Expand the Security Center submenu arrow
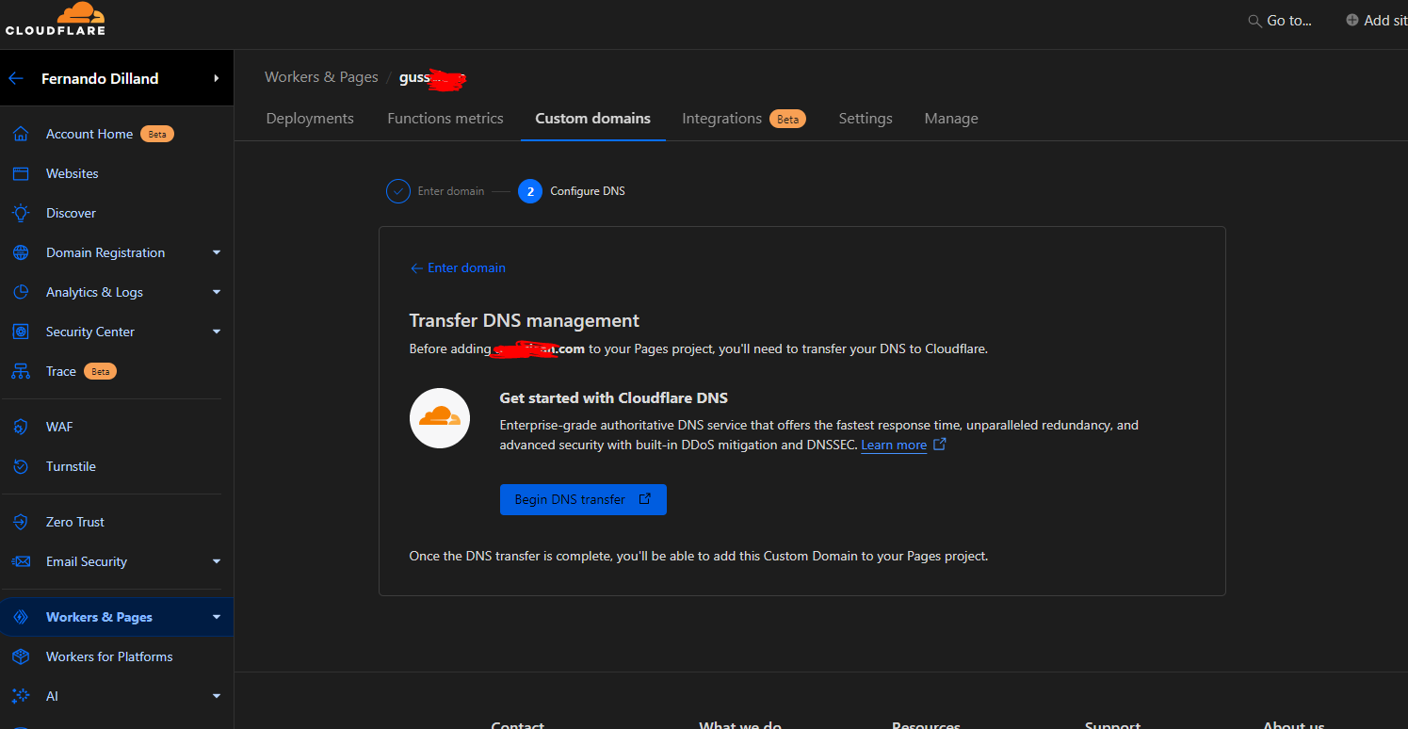The width and height of the screenshot is (1408, 729). pyautogui.click(x=217, y=332)
